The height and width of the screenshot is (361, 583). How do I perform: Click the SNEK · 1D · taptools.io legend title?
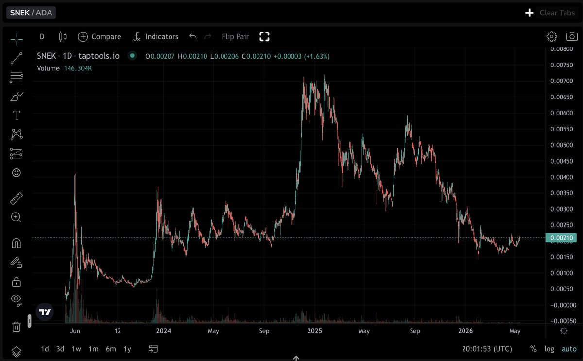point(78,56)
